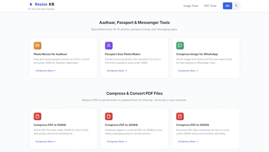Select the Compress Image for WhatsApp heading
Image resolution: width=269 pixels, height=152 pixels.
coord(197,54)
